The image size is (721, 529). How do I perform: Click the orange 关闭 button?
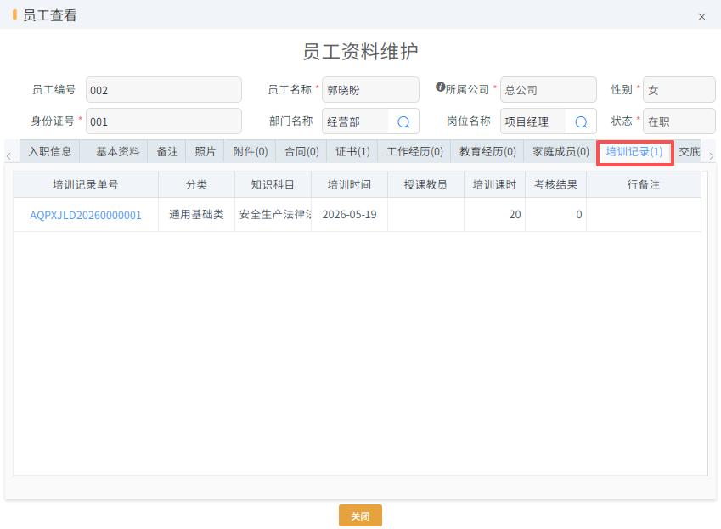(360, 515)
